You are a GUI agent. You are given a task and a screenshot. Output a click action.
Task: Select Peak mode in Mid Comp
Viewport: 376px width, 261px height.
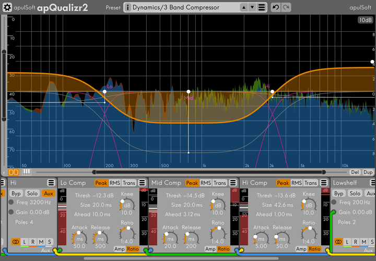(x=192, y=183)
